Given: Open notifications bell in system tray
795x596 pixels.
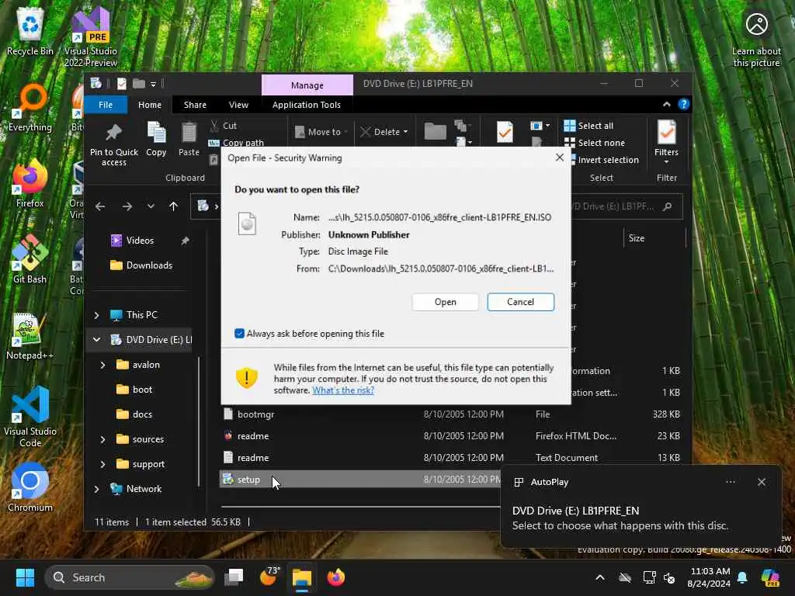Looking at the screenshot, I should point(742,577).
